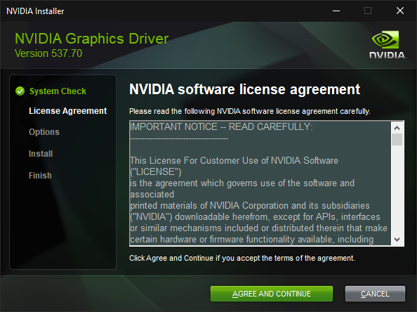
Task: Click the NVIDIA software license agreement heading
Action: (x=245, y=89)
